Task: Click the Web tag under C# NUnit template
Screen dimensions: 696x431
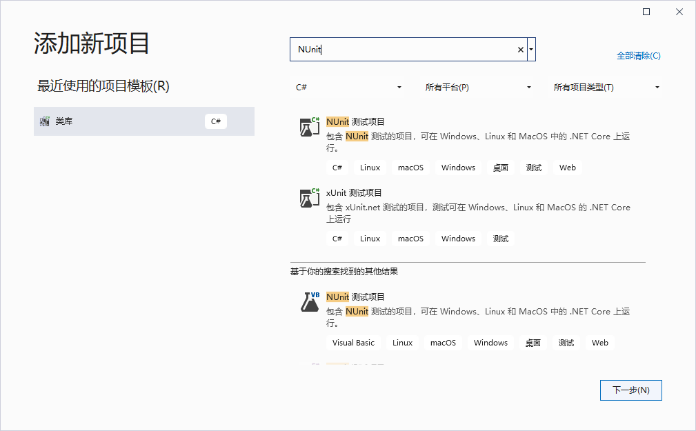Action: 567,168
